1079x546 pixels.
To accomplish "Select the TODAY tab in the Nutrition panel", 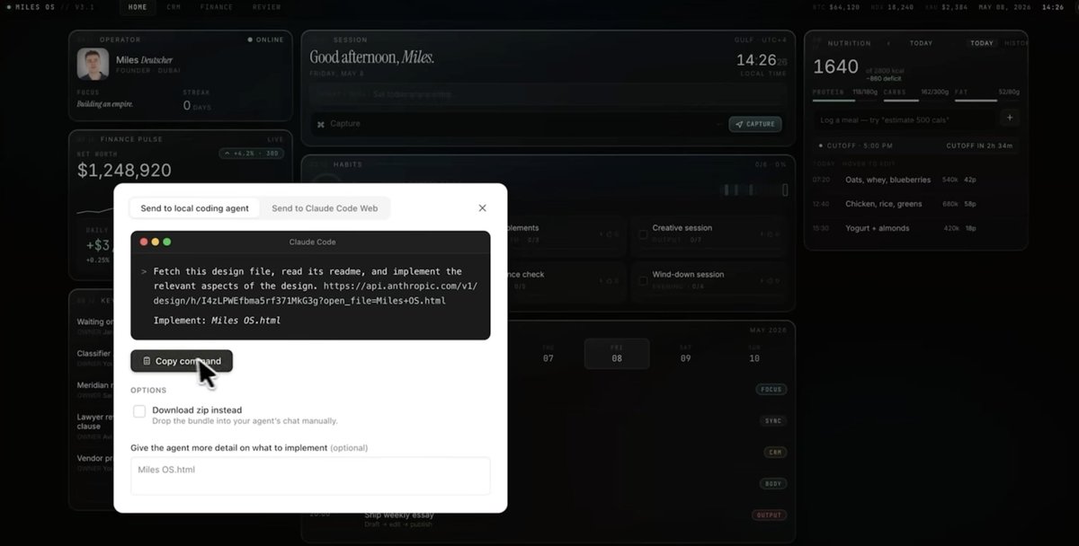I will [982, 43].
